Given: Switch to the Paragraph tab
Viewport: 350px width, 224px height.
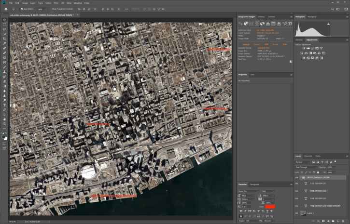Looking at the screenshot, I should pos(254,184).
